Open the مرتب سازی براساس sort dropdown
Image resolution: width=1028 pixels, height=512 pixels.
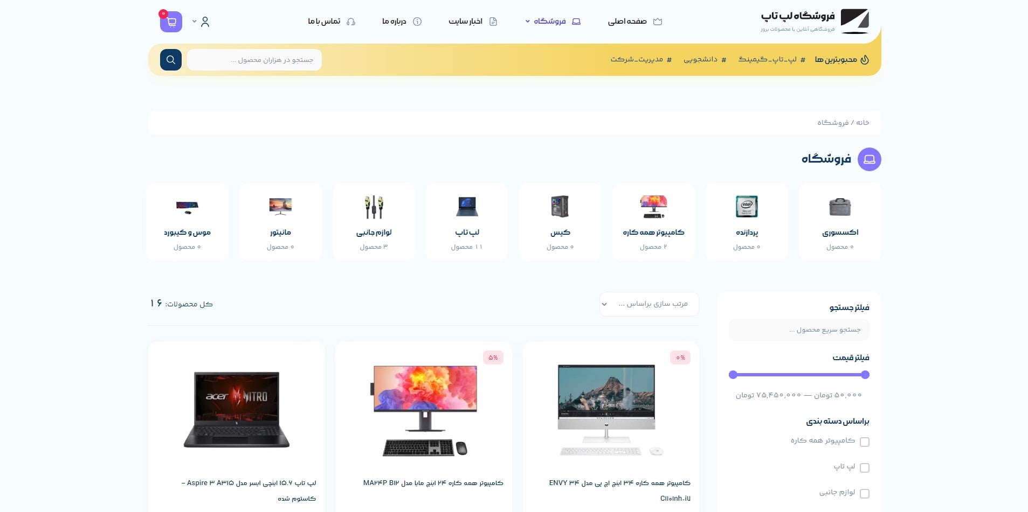point(649,304)
